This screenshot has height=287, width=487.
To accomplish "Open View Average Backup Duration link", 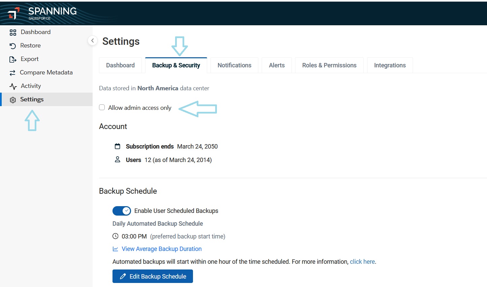I will point(162,249).
